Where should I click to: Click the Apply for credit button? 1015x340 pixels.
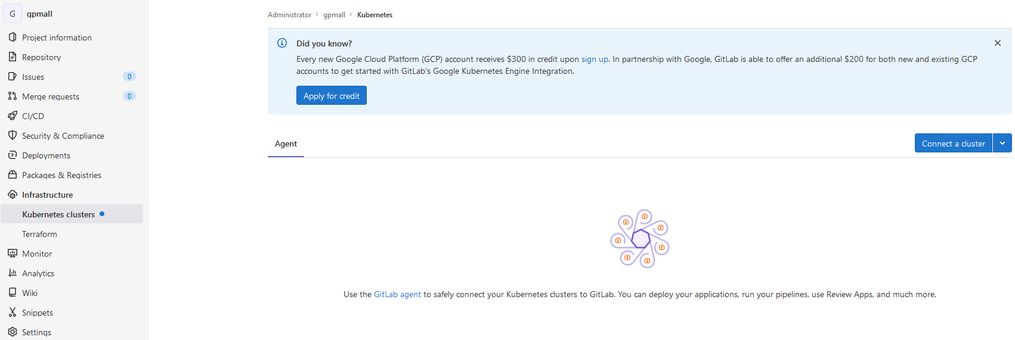point(332,95)
